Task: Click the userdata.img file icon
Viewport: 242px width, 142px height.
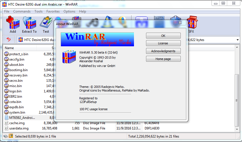Action: (x=6, y=128)
